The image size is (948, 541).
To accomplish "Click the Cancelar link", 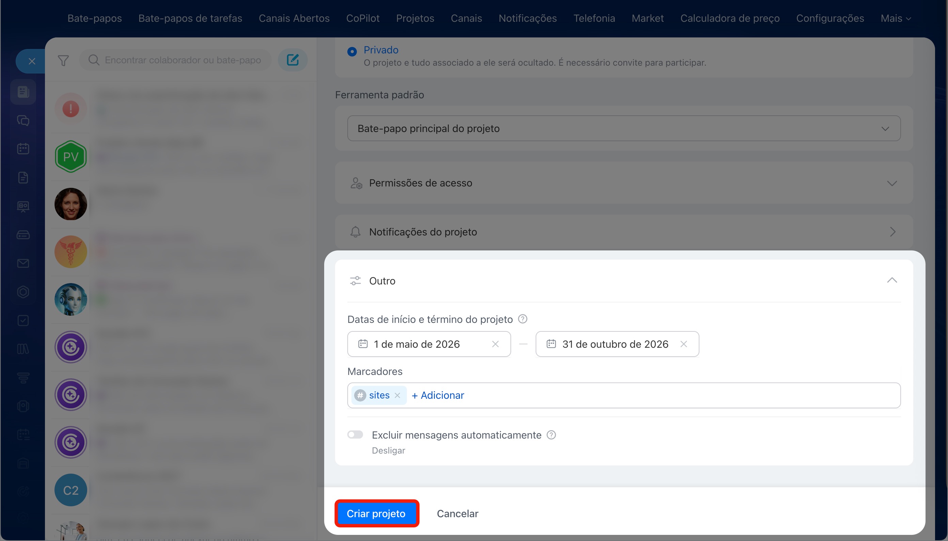I will coord(457,513).
